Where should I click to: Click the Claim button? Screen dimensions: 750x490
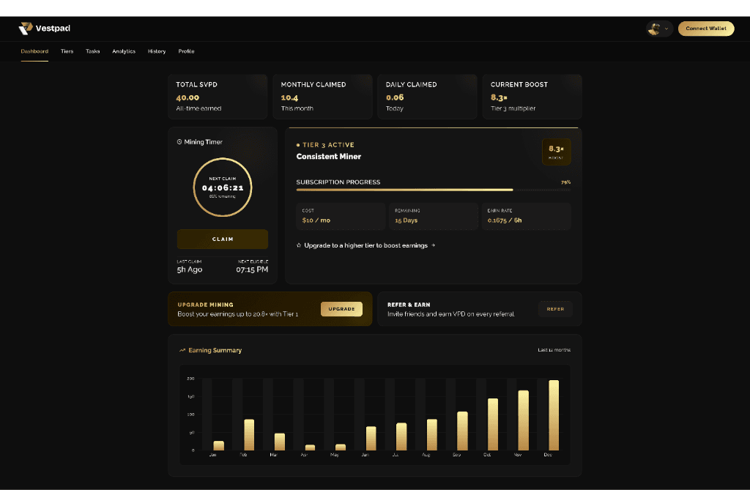tap(223, 239)
